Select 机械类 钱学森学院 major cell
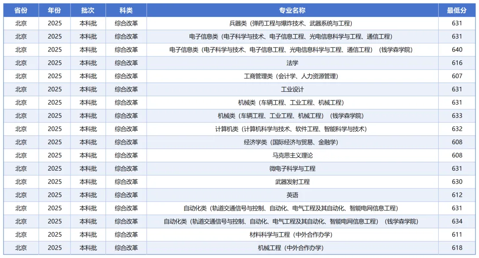The width and height of the screenshot is (479, 258). [292, 116]
